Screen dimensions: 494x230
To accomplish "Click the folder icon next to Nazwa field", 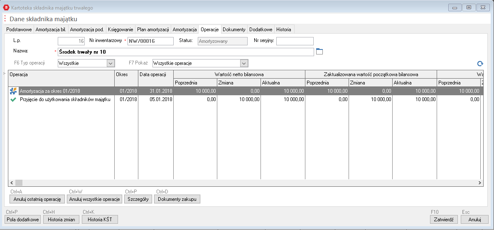I will [x=319, y=52].
